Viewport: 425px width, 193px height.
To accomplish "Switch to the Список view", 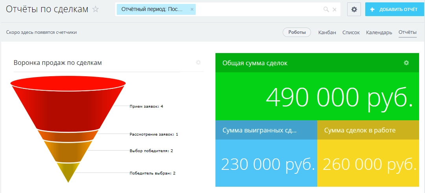I will click(x=351, y=32).
